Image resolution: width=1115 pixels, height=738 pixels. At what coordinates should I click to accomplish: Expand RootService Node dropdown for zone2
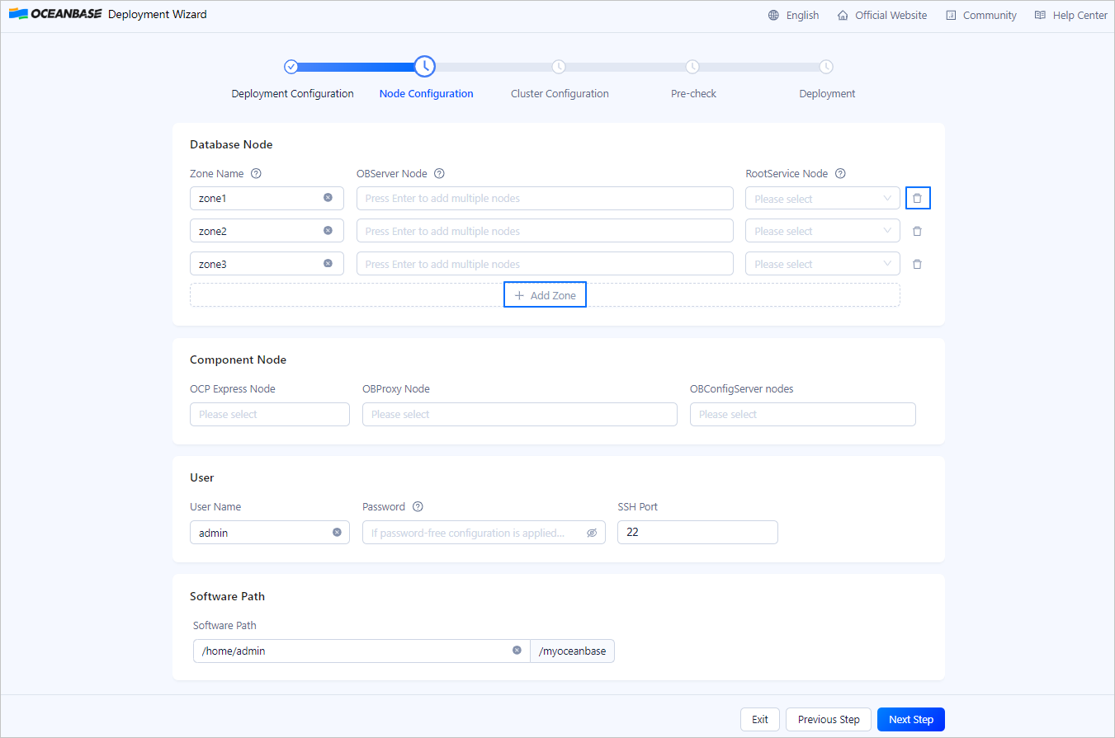pyautogui.click(x=822, y=232)
